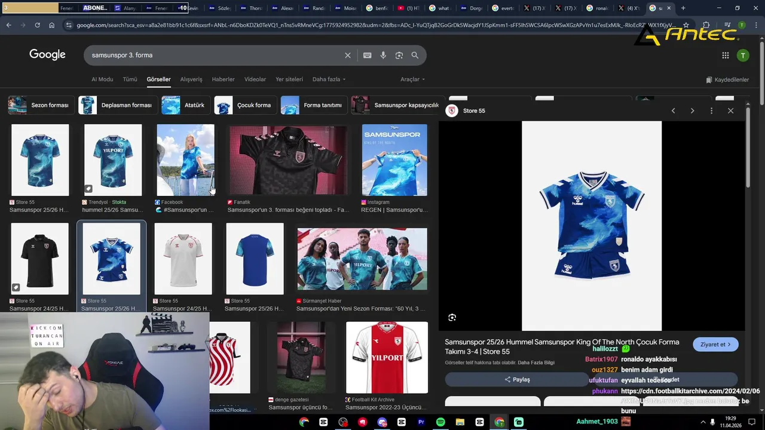Expand the Daha fazla dropdown
This screenshot has height=430, width=765.
point(329,79)
